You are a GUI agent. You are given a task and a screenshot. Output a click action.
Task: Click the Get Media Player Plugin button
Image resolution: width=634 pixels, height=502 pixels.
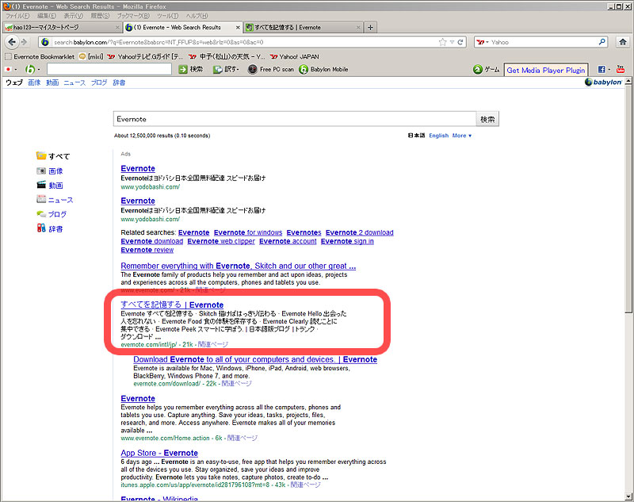[546, 70]
